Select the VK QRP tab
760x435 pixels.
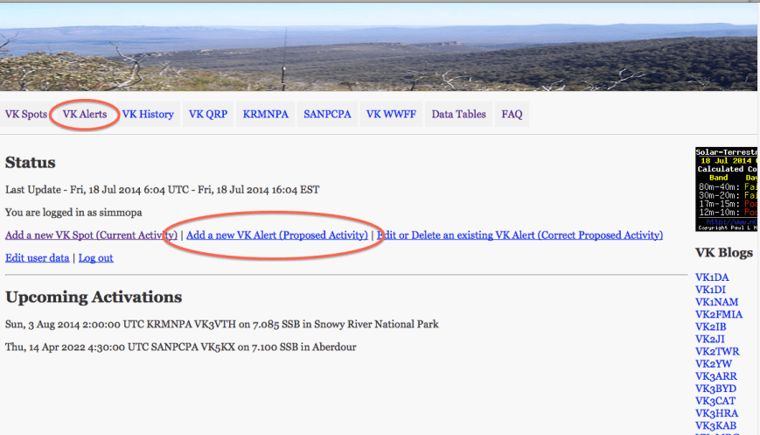coord(208,115)
